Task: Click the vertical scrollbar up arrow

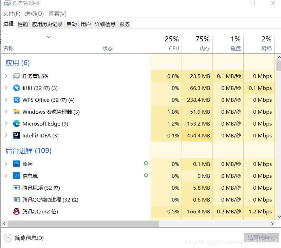Action: (279, 57)
